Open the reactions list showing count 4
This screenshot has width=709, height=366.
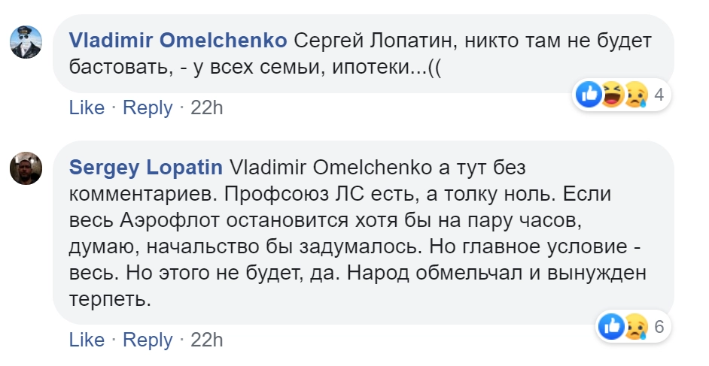click(659, 95)
